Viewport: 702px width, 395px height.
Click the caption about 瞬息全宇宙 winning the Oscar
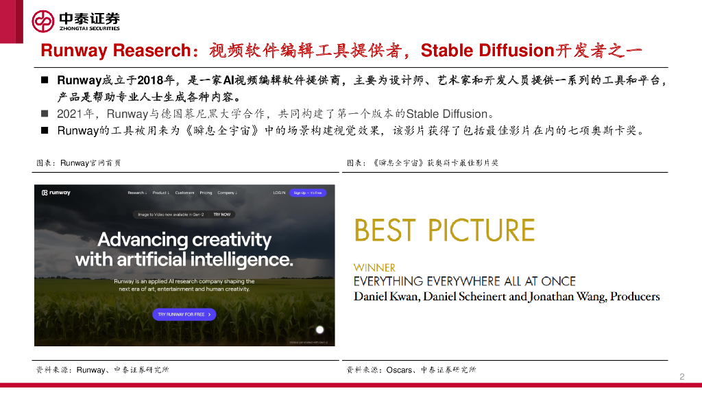click(x=422, y=163)
